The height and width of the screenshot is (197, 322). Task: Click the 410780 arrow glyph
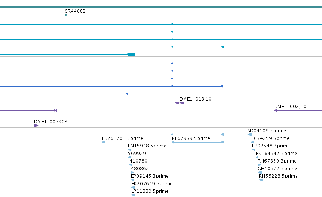coord(131,165)
